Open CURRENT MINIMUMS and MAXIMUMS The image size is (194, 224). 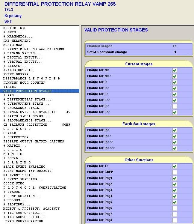(x=34, y=49)
